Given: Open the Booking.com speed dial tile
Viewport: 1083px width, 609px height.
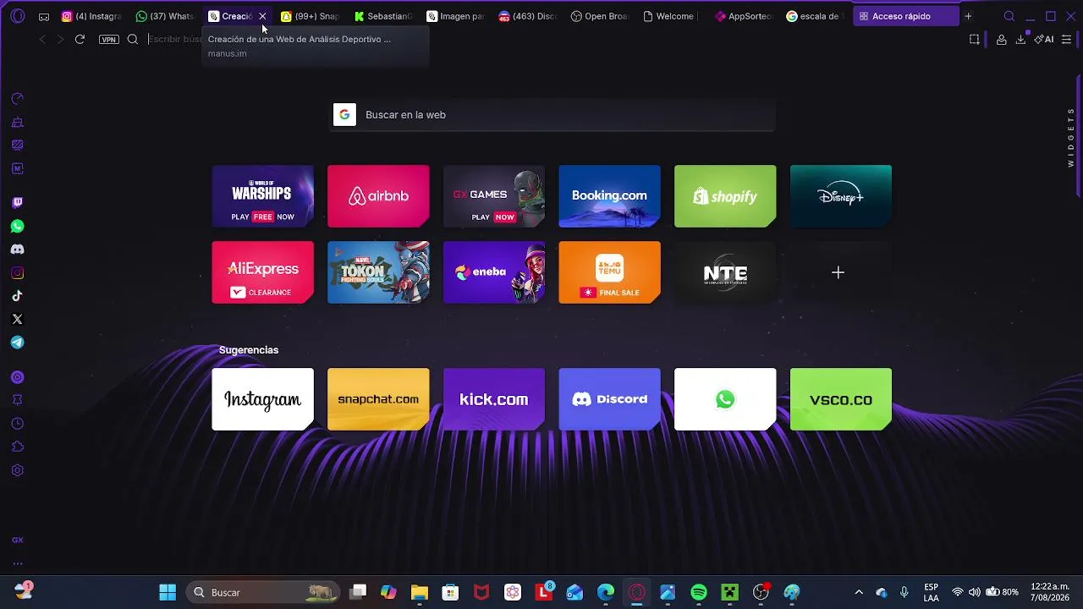Looking at the screenshot, I should click(x=609, y=196).
